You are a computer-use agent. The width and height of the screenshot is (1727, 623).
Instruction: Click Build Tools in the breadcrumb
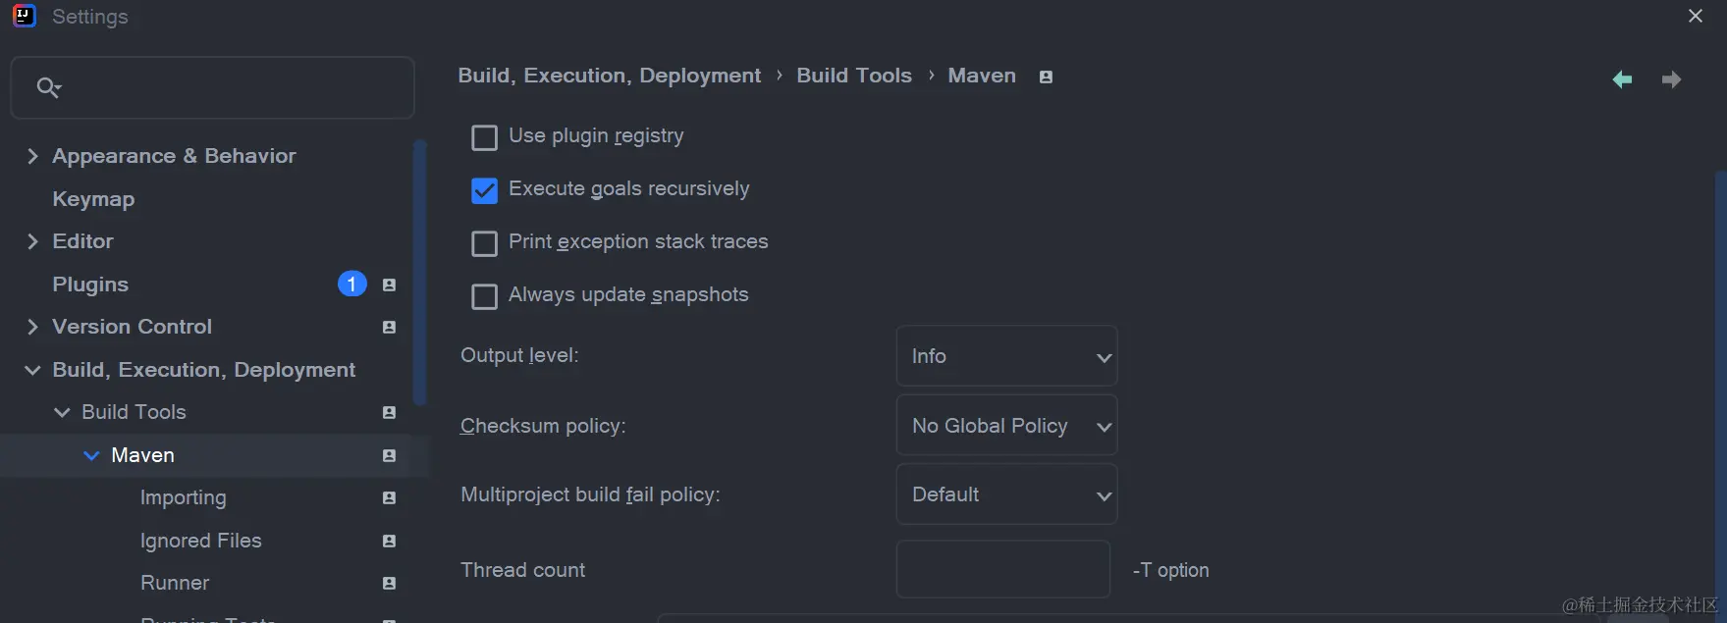click(x=853, y=76)
